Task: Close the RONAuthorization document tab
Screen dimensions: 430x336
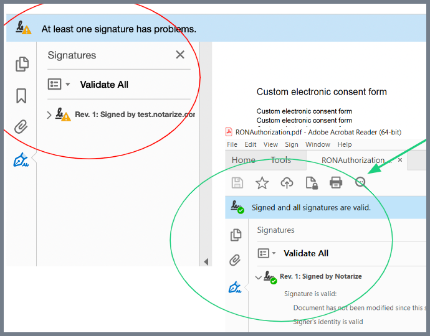Action: click(x=400, y=160)
